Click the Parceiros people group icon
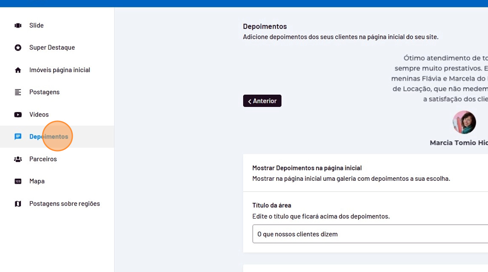Image resolution: width=488 pixels, height=272 pixels. click(x=18, y=159)
